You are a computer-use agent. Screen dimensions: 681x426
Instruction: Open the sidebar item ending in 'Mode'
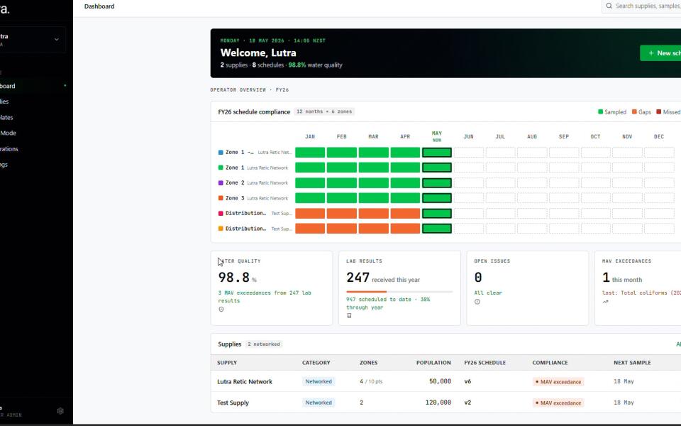pyautogui.click(x=33, y=133)
